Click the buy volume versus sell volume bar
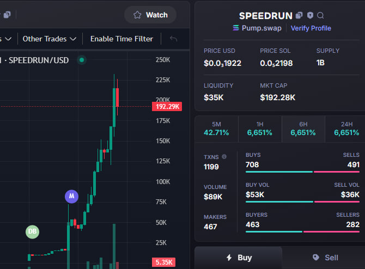The height and width of the screenshot is (269, 365). click(302, 201)
